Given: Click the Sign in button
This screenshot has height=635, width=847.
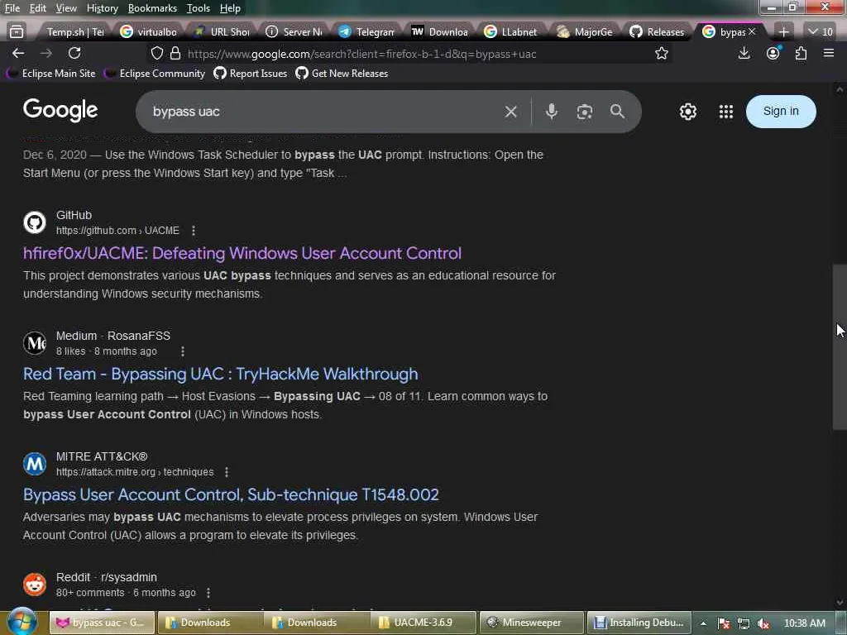Looking at the screenshot, I should click(x=781, y=112).
